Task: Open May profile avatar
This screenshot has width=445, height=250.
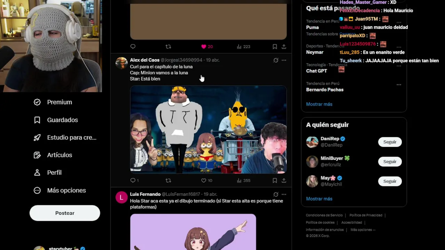Action: pyautogui.click(x=312, y=181)
